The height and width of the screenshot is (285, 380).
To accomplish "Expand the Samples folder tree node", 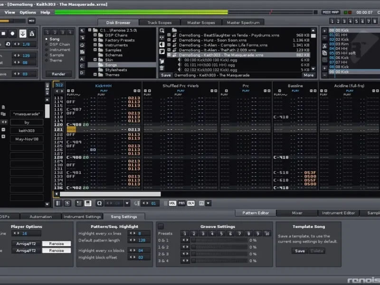I will pyautogui.click(x=95, y=50).
